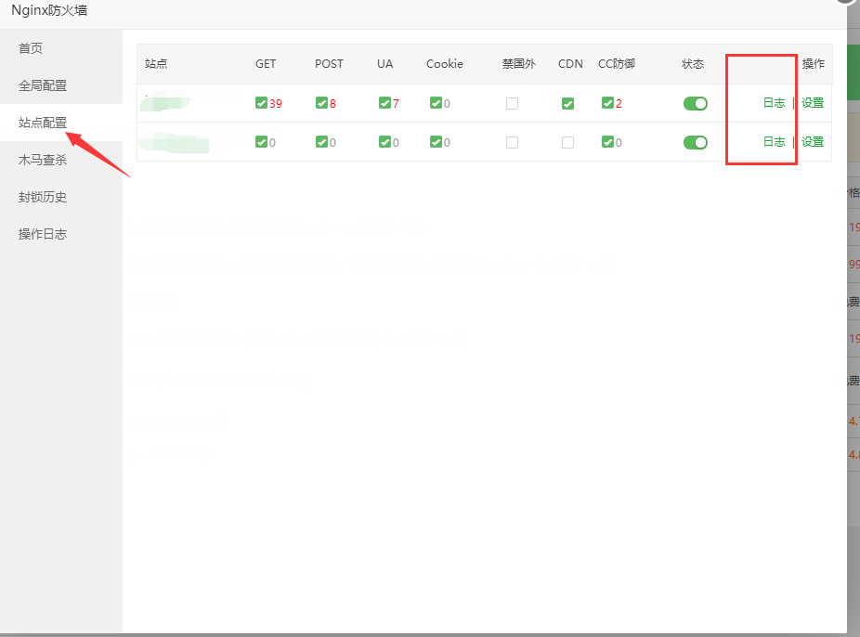Open 设置 link for second site
860x637 pixels.
[x=813, y=142]
